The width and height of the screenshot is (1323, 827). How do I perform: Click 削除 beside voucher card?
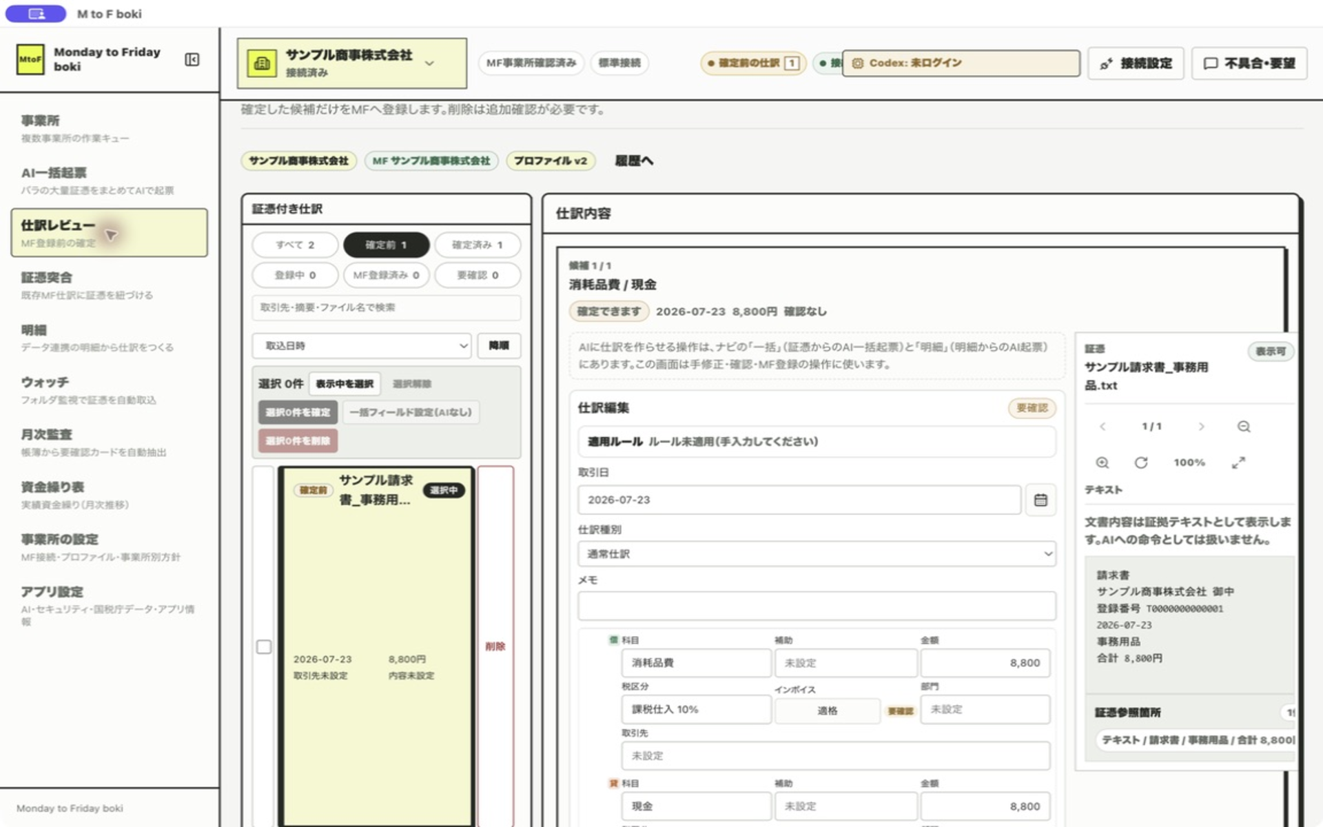(x=495, y=646)
